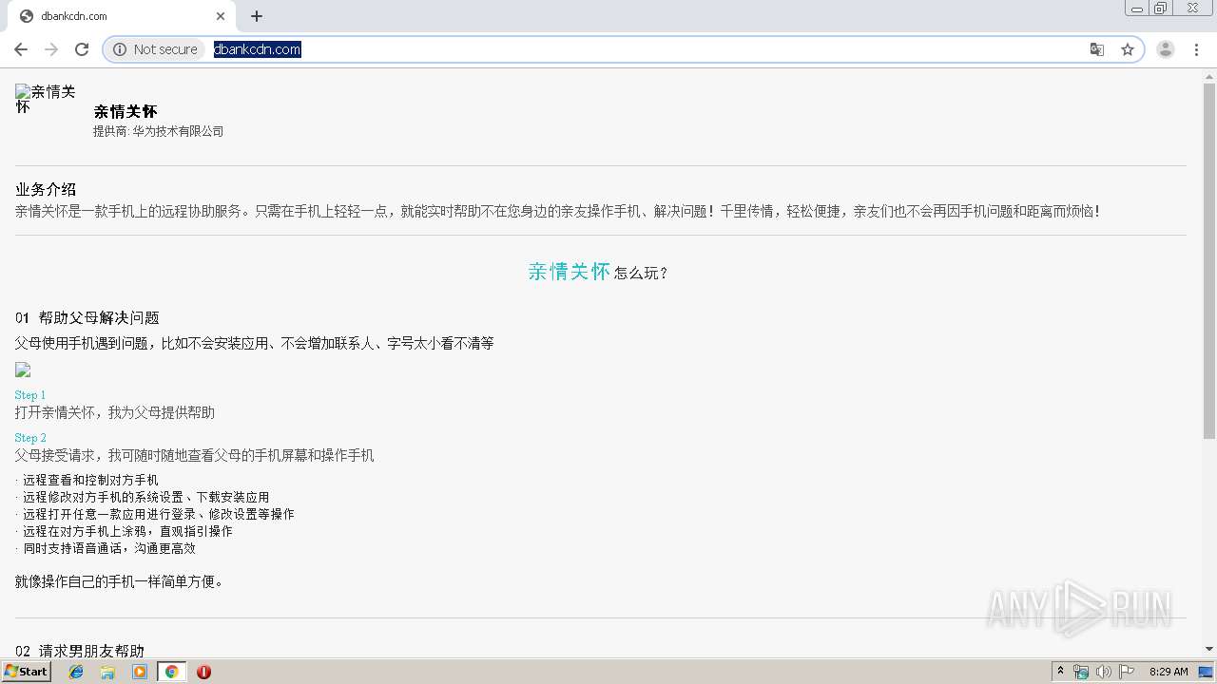Screen dimensions: 1217x684
Task: Click Step 1 label
Action: point(30,394)
